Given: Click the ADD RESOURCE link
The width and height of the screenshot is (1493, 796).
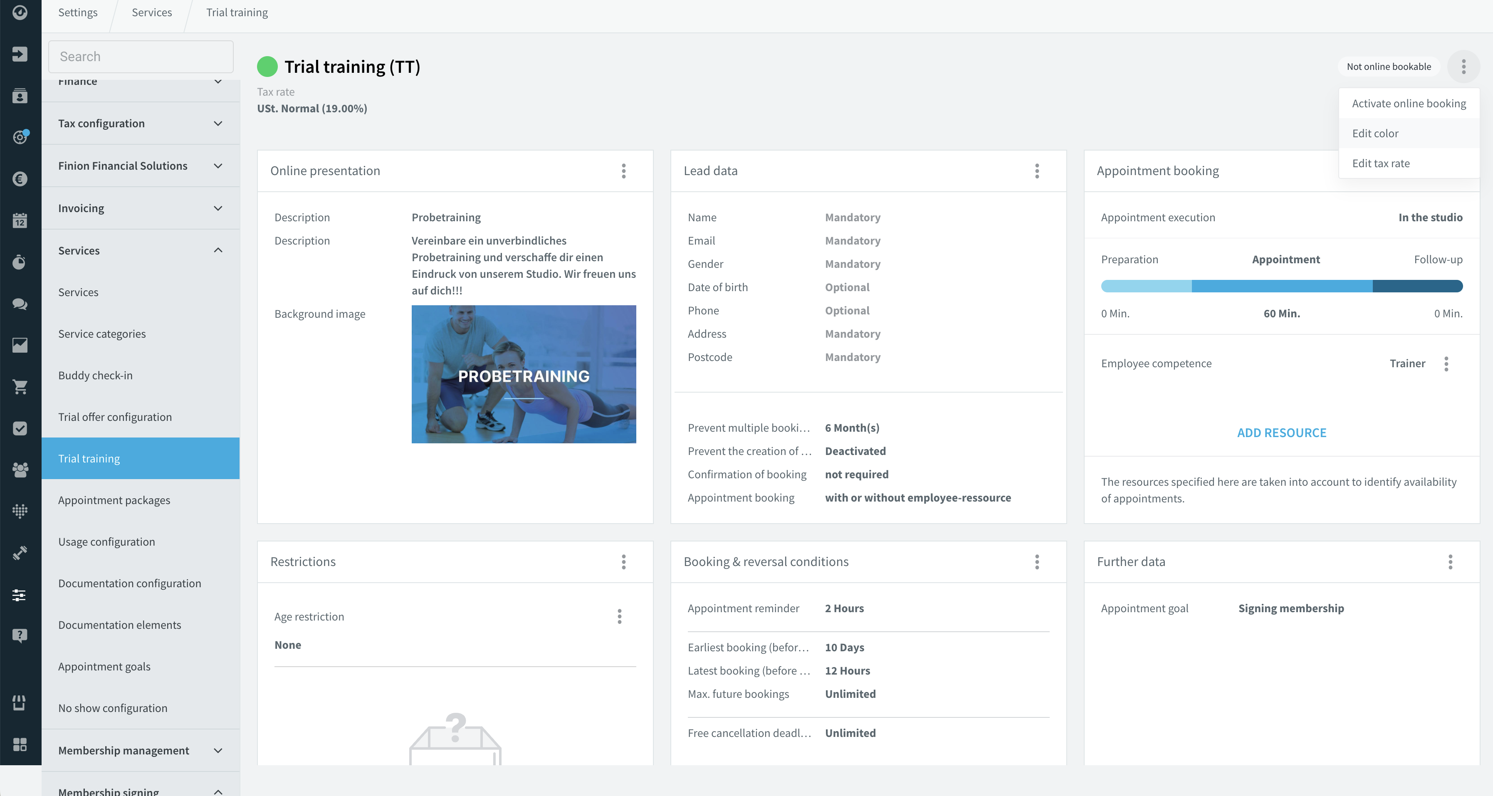Looking at the screenshot, I should [1281, 433].
